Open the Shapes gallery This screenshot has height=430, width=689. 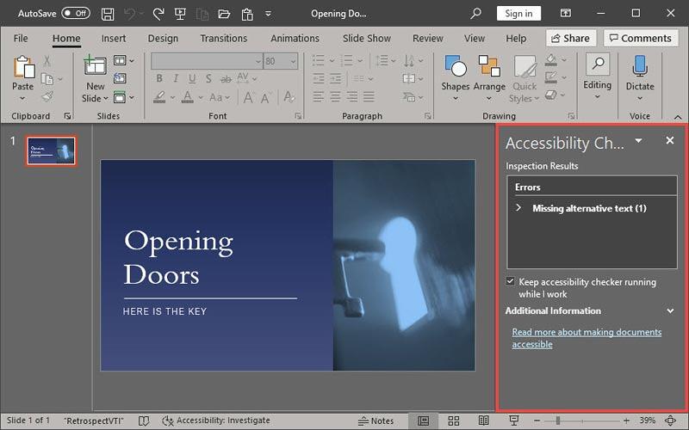coord(456,78)
